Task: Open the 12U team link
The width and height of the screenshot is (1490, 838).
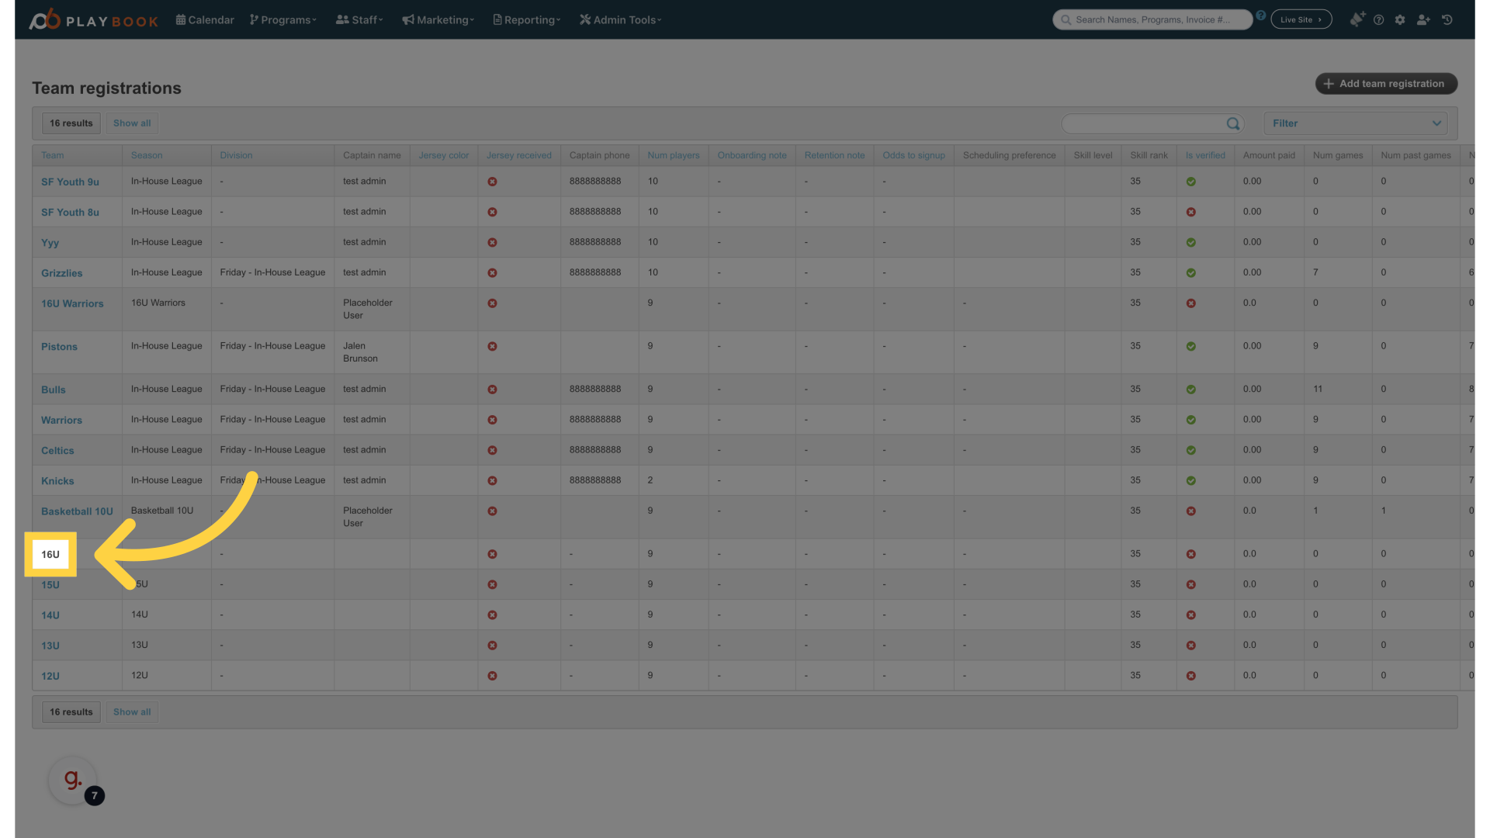Action: point(50,677)
